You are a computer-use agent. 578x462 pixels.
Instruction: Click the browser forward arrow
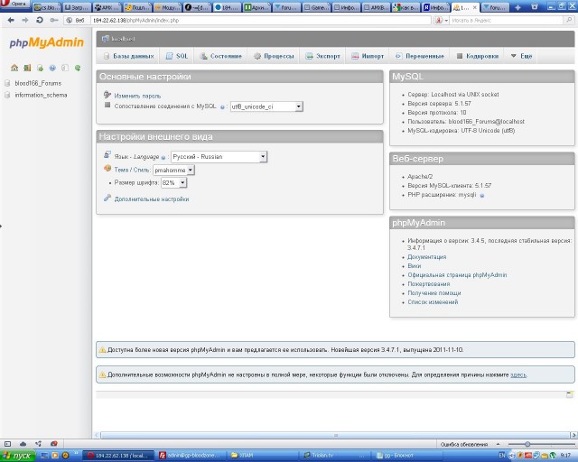(24, 20)
